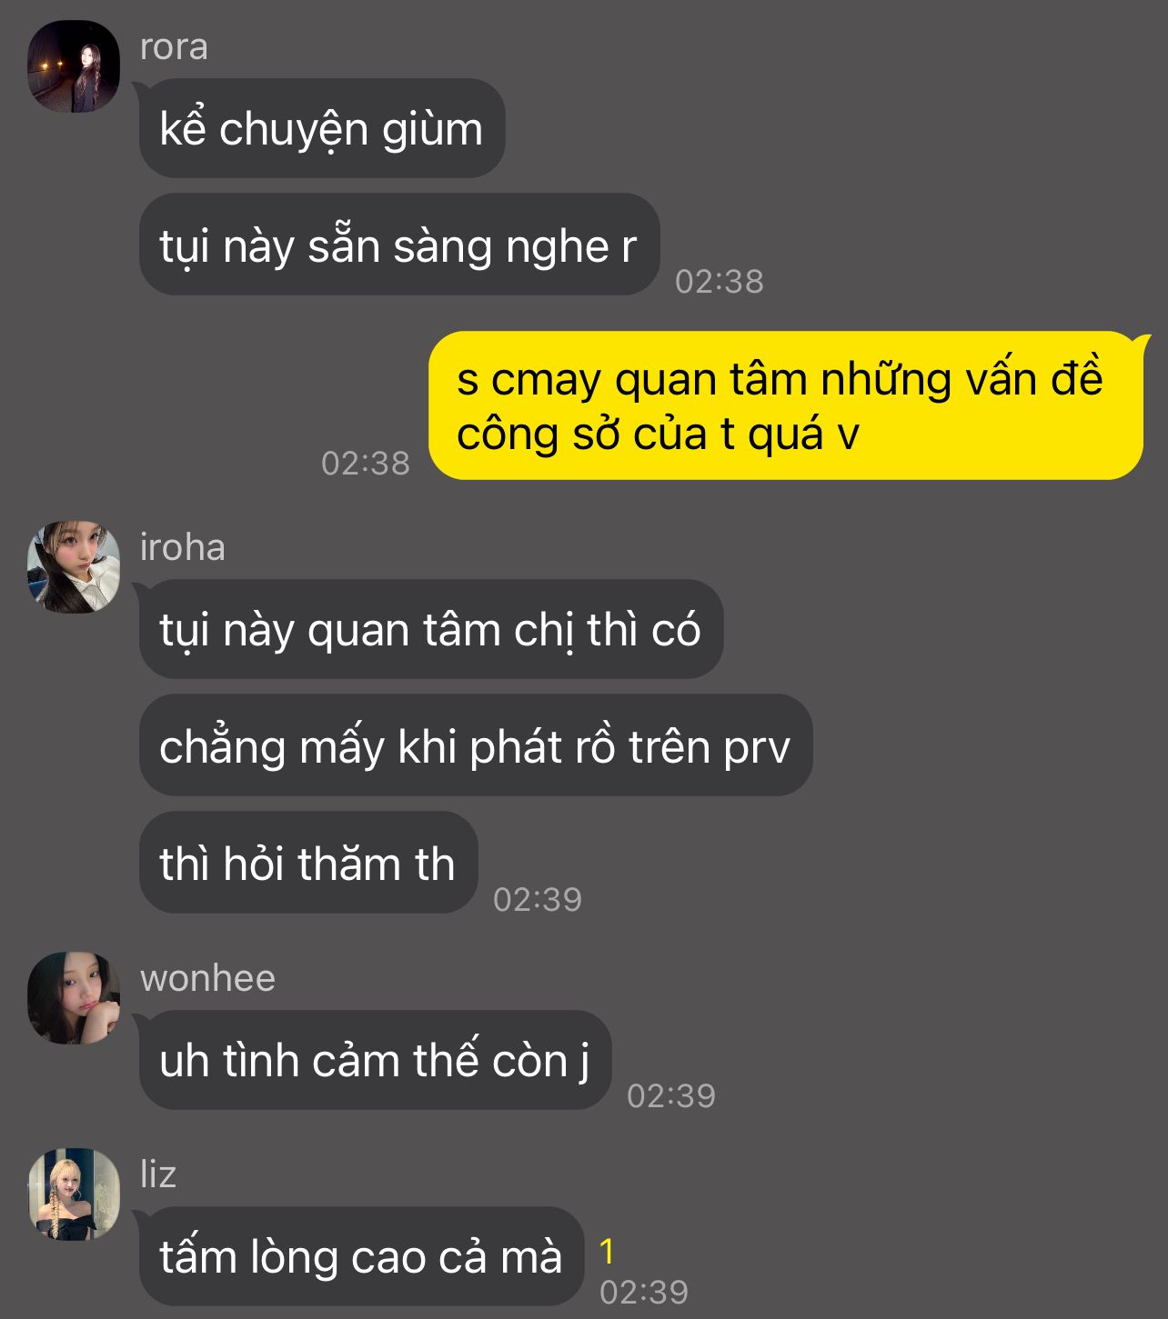Select the "thì hỏi thăm th" message
The width and height of the screenshot is (1168, 1319).
308,863
